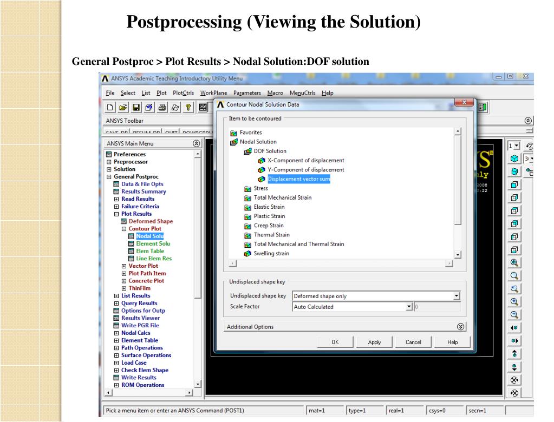Collapse ANSYS Main Menu panel chevron
The height and width of the screenshot is (422, 554).
196,143
